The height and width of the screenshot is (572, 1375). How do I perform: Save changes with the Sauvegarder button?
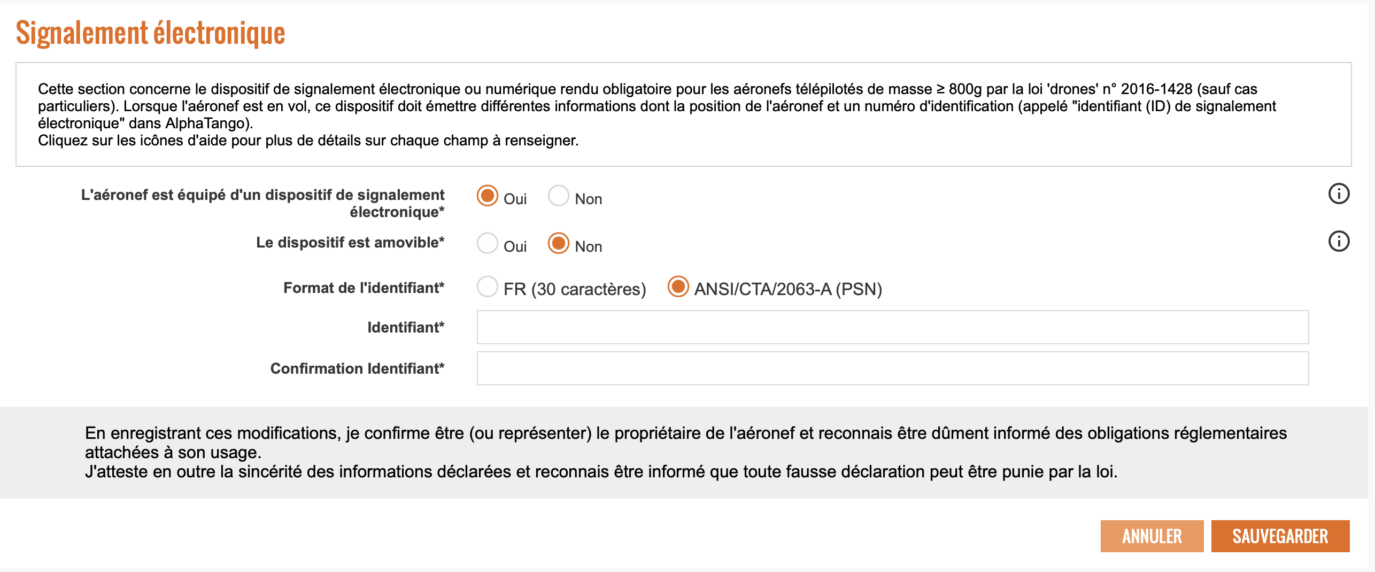[1280, 536]
